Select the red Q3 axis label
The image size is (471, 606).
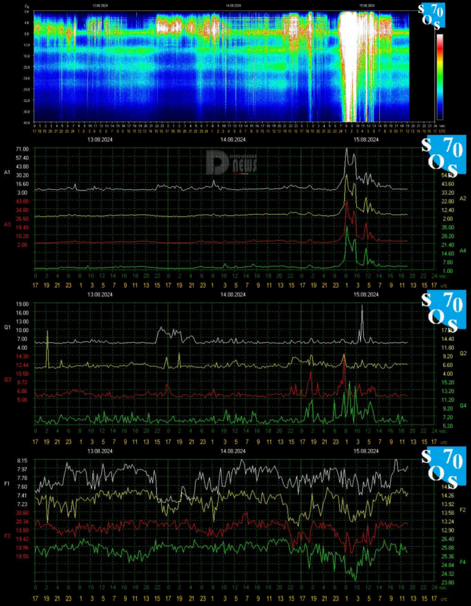[7, 379]
